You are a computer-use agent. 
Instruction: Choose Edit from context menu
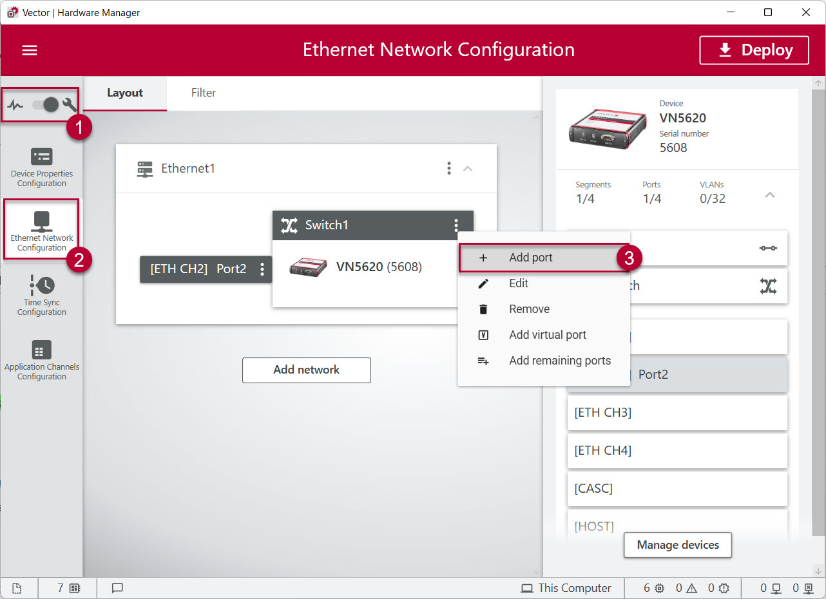pyautogui.click(x=544, y=283)
